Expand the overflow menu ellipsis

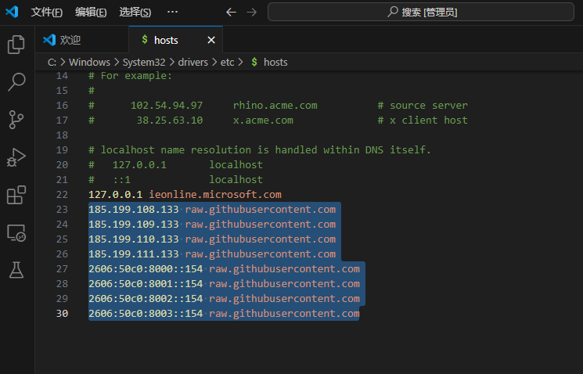172,12
